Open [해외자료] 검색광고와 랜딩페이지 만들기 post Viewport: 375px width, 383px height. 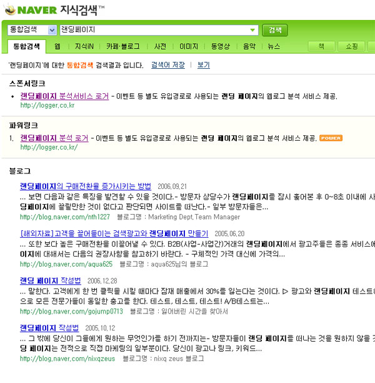[114, 233]
